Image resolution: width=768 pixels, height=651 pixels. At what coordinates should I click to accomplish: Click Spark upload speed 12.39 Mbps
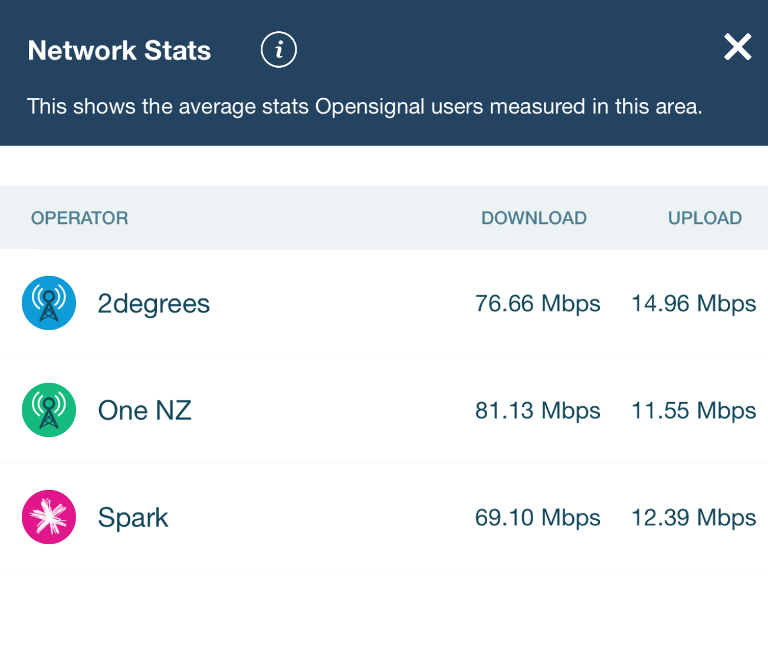pos(693,518)
